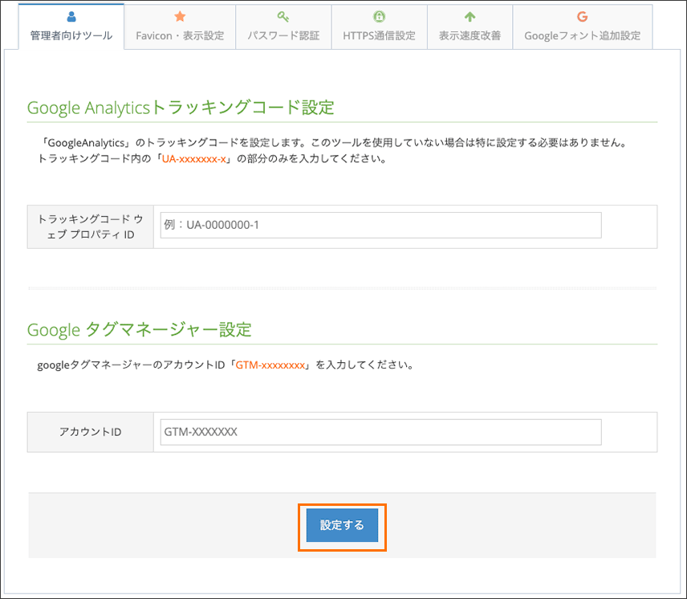Focus the GTM-XXXXXXX account ID input field
Image resolution: width=687 pixels, height=599 pixels.
tap(380, 432)
